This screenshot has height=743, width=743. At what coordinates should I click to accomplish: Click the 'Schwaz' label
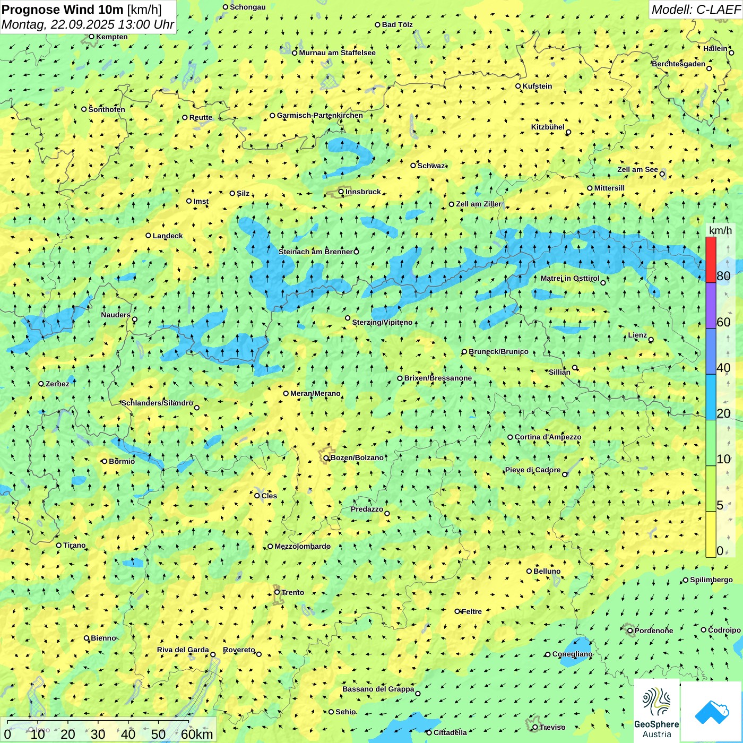coord(430,166)
